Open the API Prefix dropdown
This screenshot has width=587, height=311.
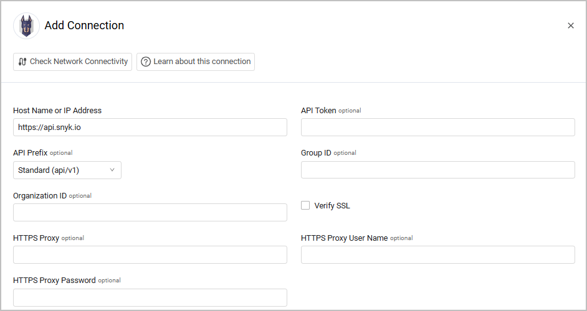tap(67, 170)
